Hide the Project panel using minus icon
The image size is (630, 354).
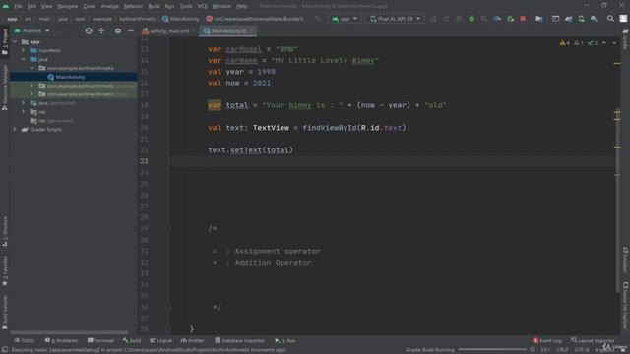(131, 30)
